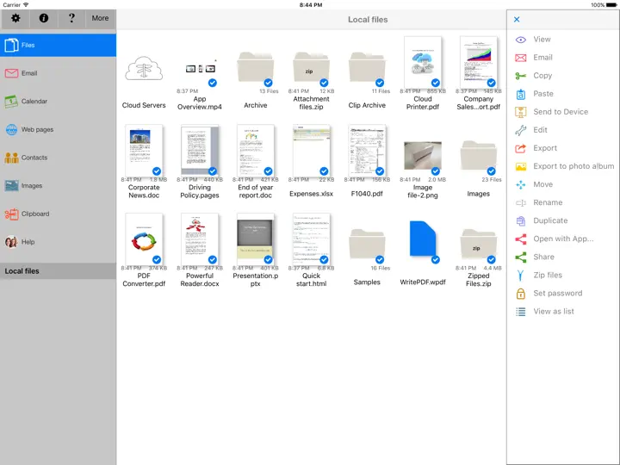Viewport: 620px width, 465px height.
Task: Choose Open with App... option
Action: [x=563, y=239]
